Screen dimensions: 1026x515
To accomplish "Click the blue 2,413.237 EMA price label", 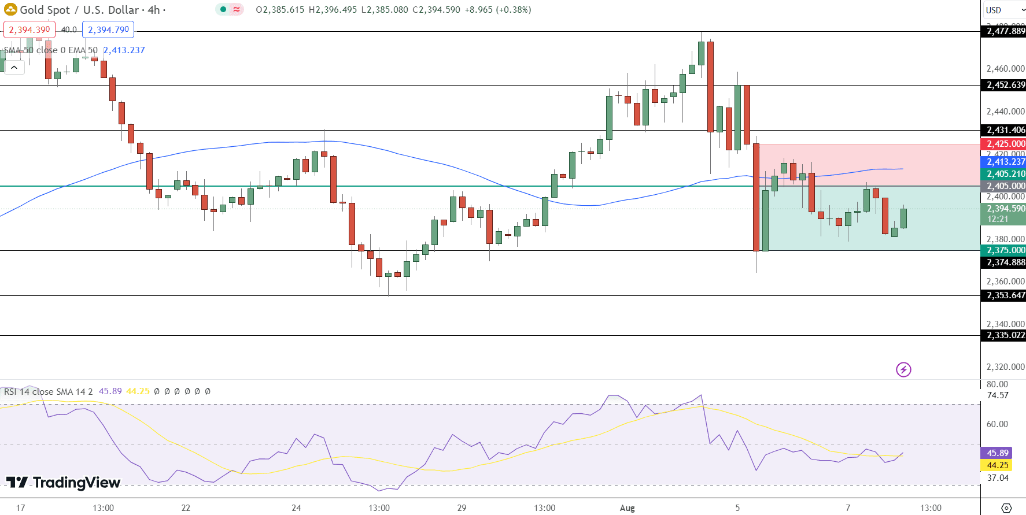I will coord(1003,162).
